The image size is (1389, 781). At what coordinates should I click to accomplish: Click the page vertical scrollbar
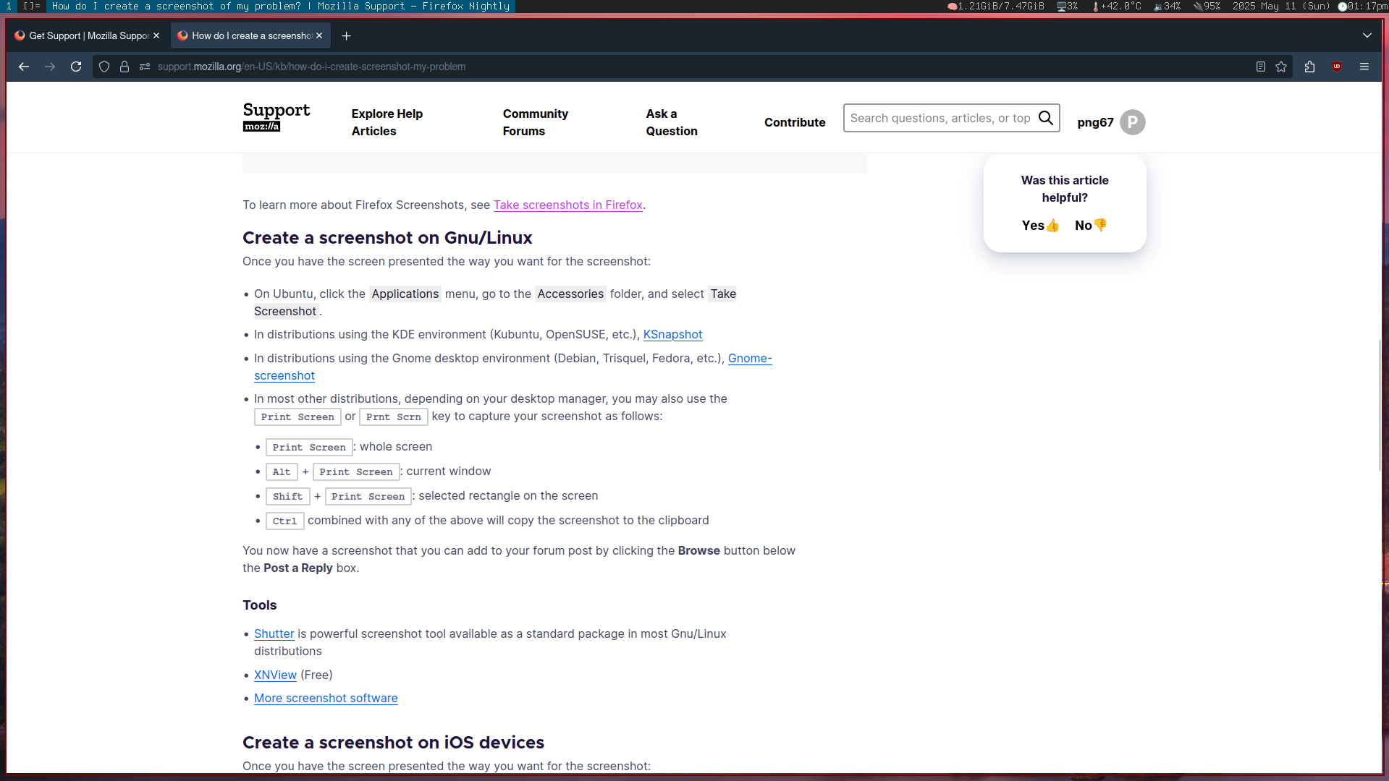tap(1380, 405)
